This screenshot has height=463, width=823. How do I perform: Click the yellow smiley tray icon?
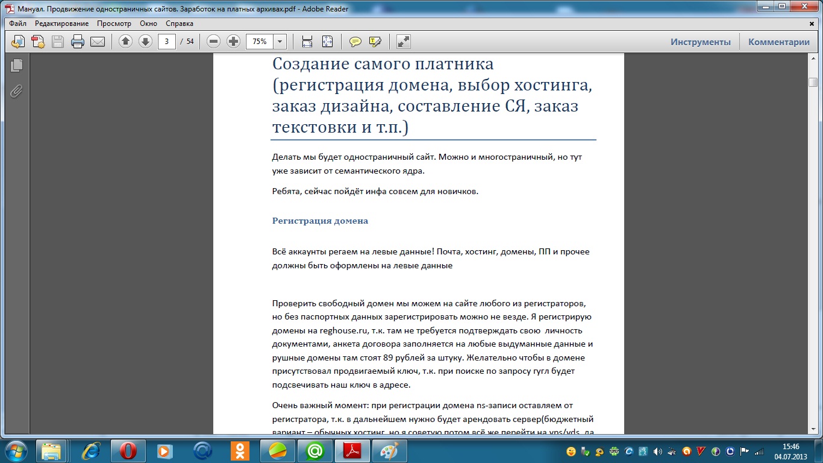tap(571, 451)
